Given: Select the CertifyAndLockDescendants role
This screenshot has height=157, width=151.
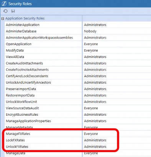Looking at the screenshot, I should pyautogui.click(x=27, y=76).
